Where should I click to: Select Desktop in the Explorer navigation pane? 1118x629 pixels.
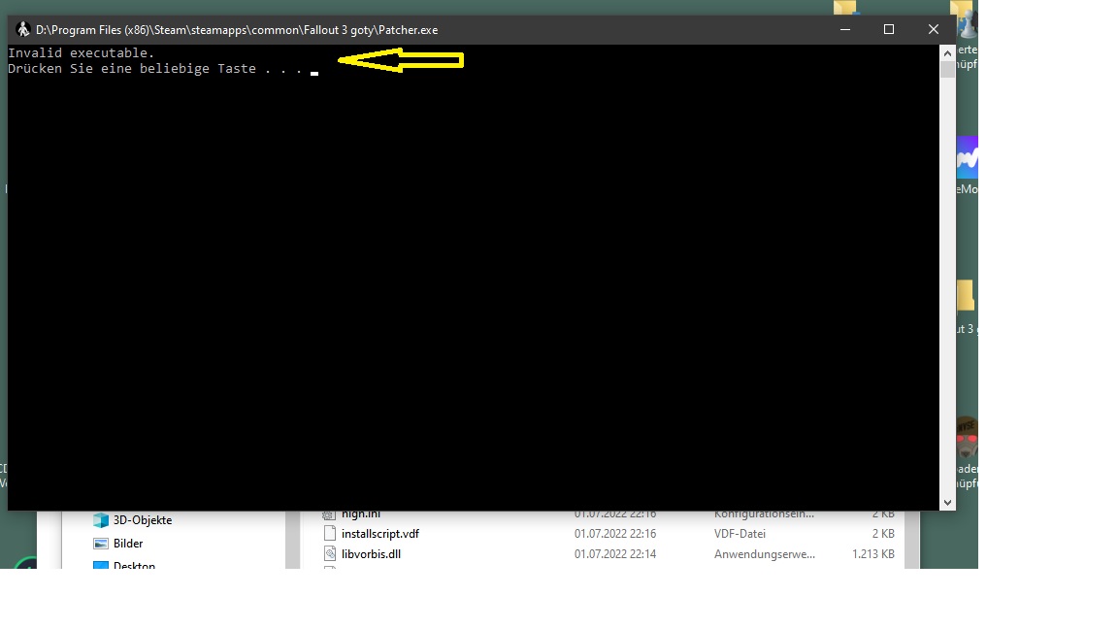134,565
